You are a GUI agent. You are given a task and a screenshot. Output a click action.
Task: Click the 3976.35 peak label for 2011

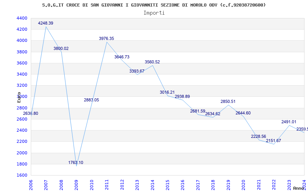tap(107, 39)
